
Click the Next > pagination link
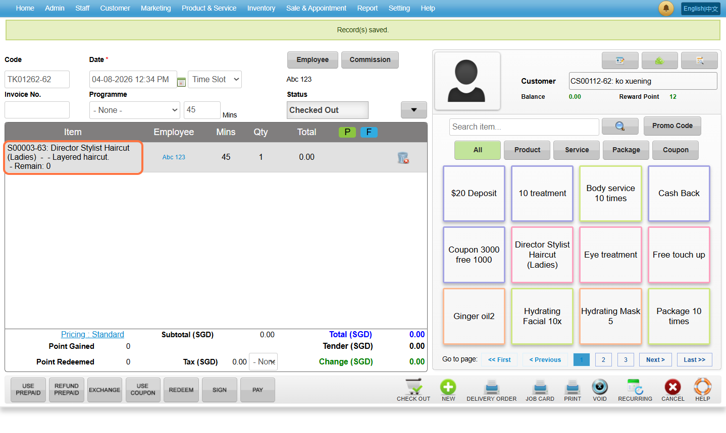(655, 359)
